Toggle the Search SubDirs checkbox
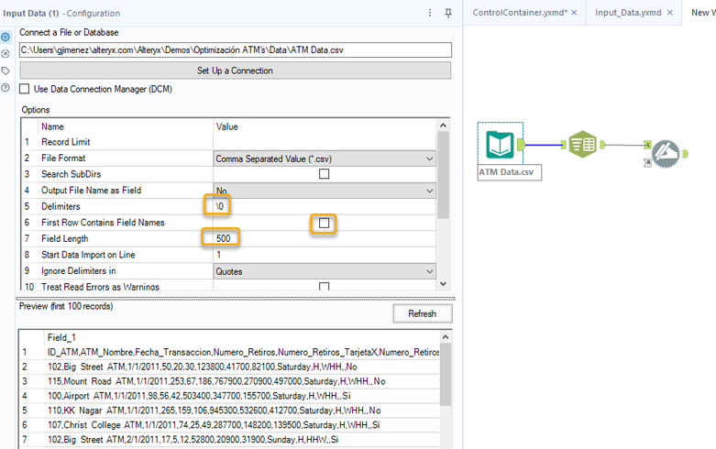Viewport: 716px width, 449px height. [x=325, y=174]
